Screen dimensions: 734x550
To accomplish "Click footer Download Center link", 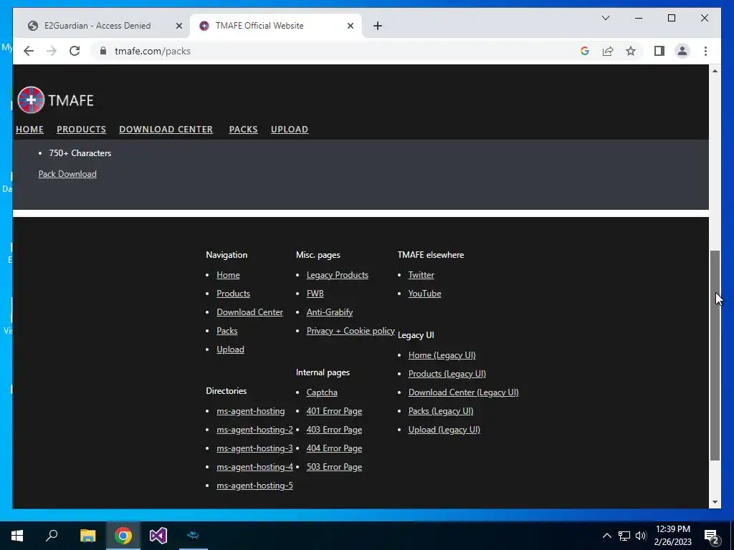I will coord(249,312).
